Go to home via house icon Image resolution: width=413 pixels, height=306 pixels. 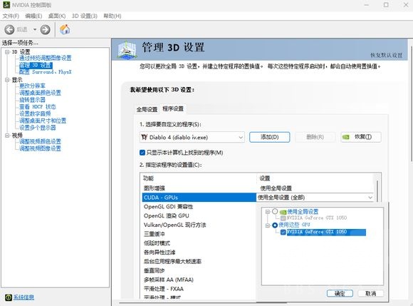point(65,29)
